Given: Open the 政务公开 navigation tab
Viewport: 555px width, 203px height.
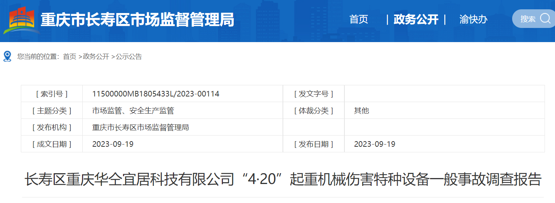Looking at the screenshot, I should 416,19.
